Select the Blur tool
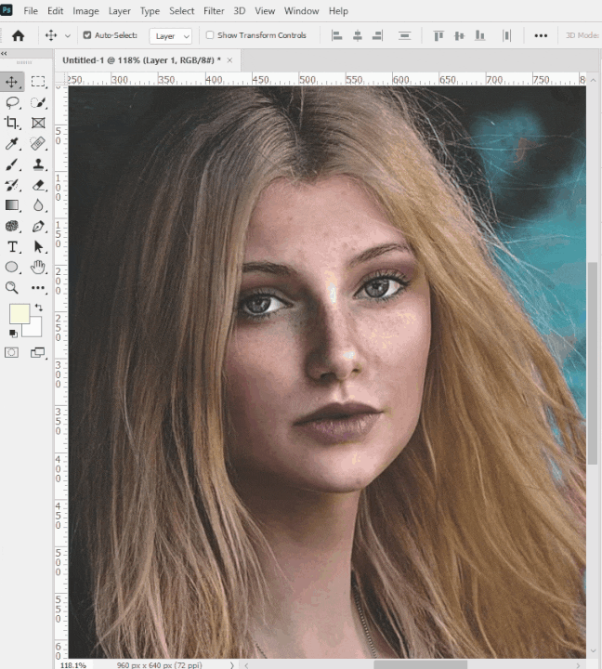The height and width of the screenshot is (669, 602). [x=38, y=205]
